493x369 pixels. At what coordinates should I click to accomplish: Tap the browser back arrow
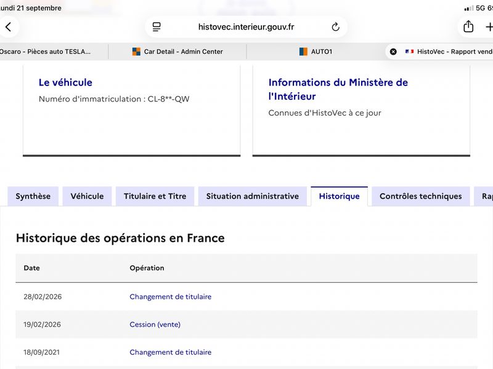click(x=9, y=27)
